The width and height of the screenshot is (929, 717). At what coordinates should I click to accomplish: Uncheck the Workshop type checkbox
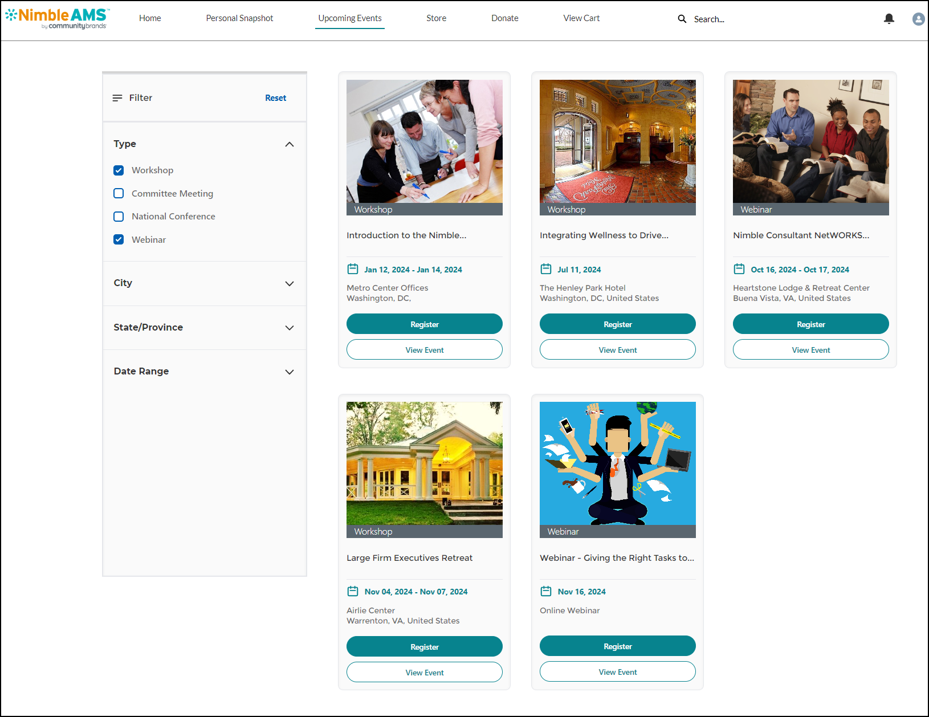click(119, 170)
